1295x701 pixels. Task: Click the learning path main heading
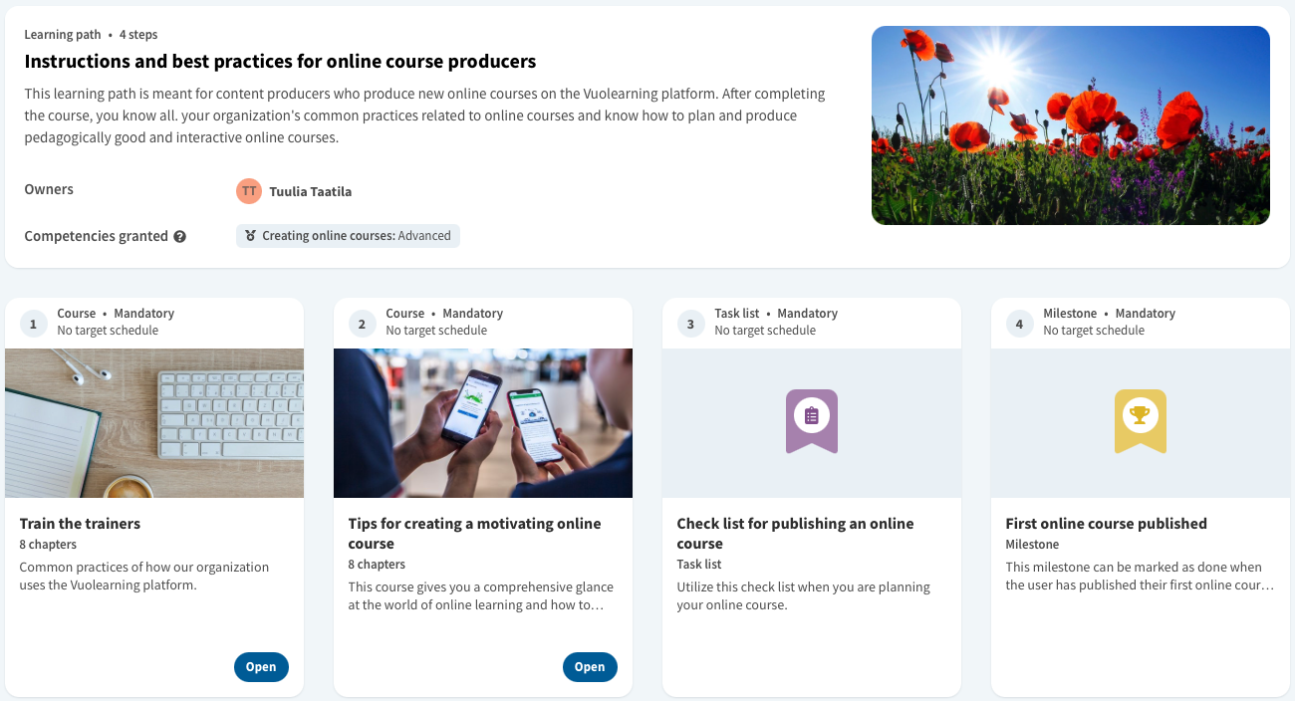click(280, 62)
